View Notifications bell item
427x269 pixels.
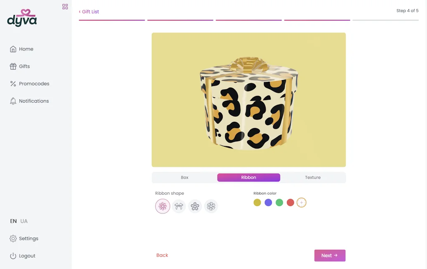point(29,101)
